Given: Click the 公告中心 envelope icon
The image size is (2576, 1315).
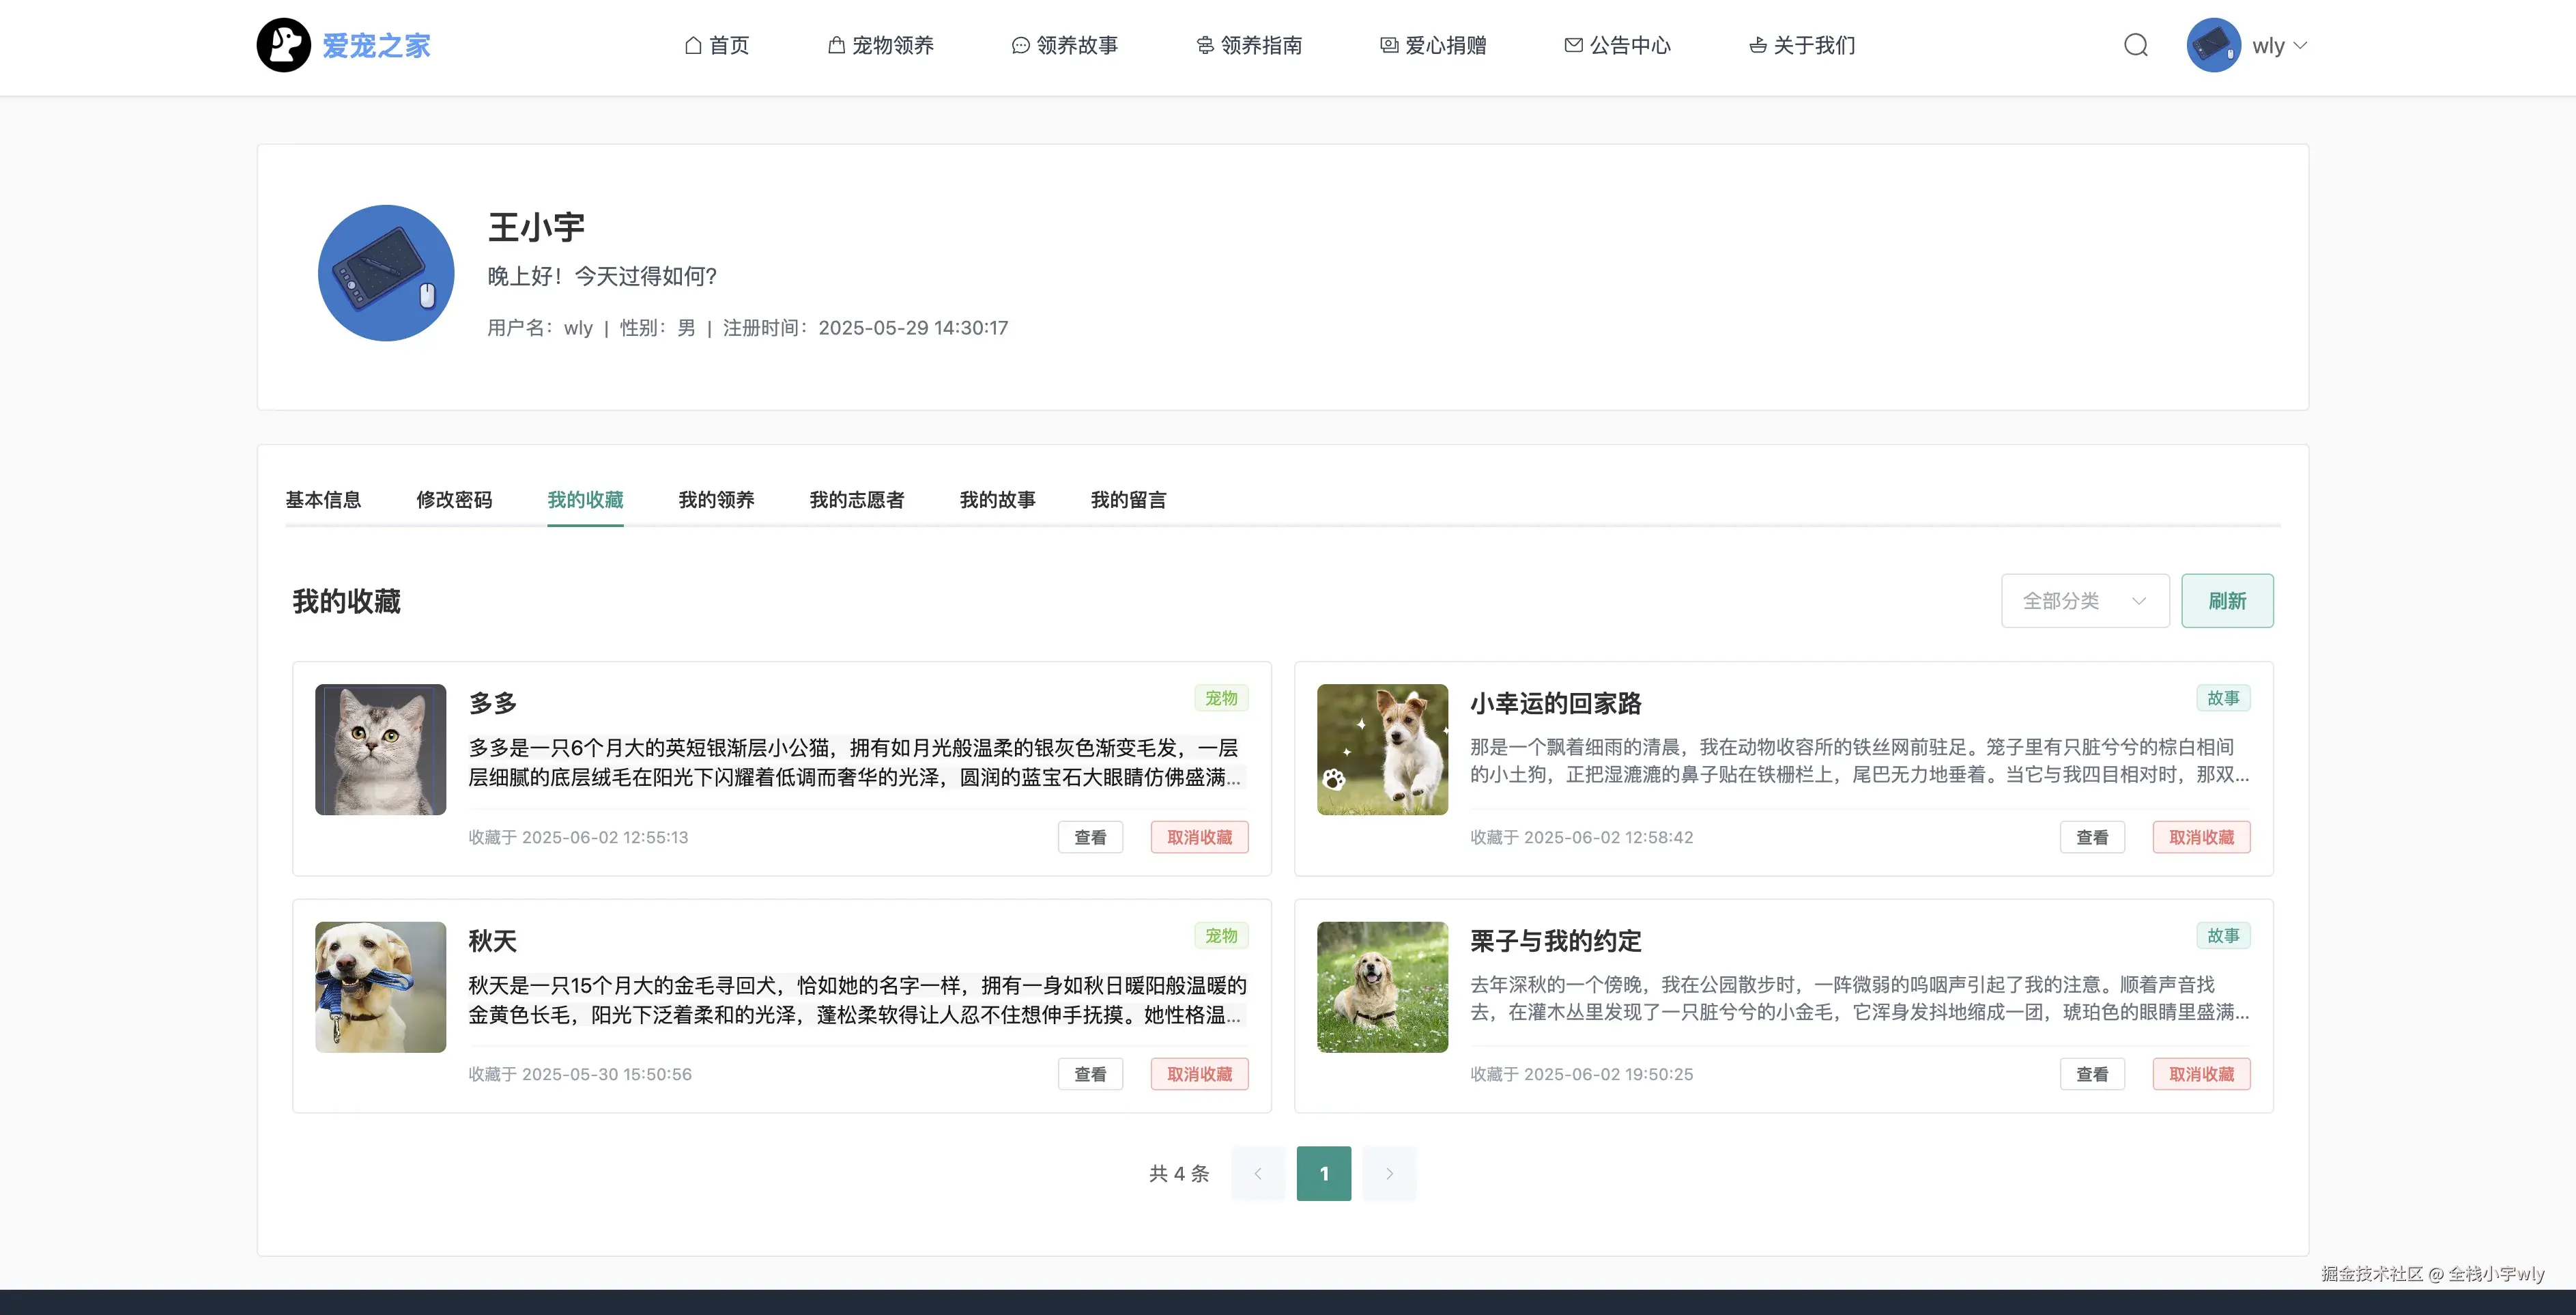Looking at the screenshot, I should coord(1573,45).
